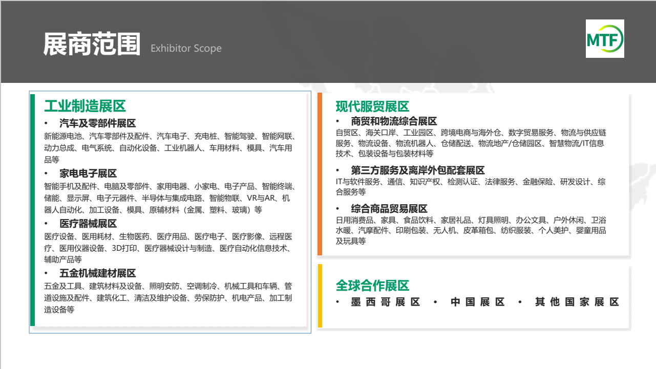Select the 第三方服务及离岸外包配套展区 heading

[x=417, y=170]
